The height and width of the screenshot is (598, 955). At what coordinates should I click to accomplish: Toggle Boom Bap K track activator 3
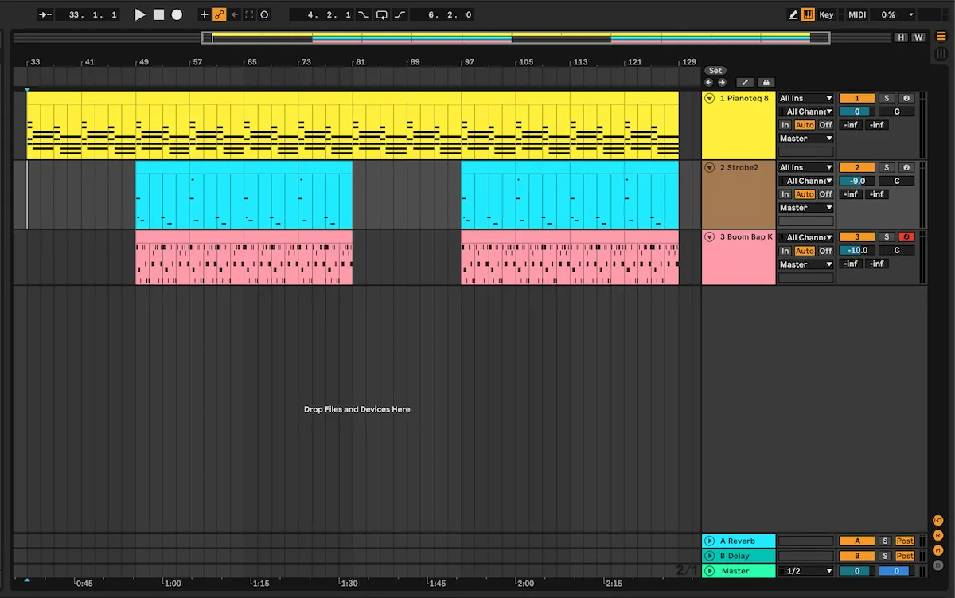[x=857, y=237]
